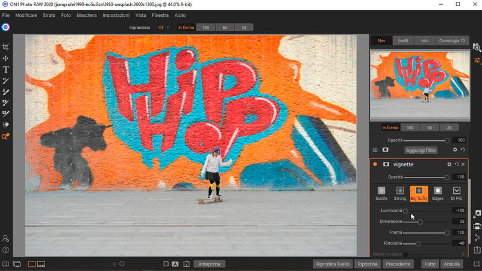This screenshot has width=482, height=271.
Task: Click the Resize icon on right strip
Action: pyautogui.click(x=477, y=214)
